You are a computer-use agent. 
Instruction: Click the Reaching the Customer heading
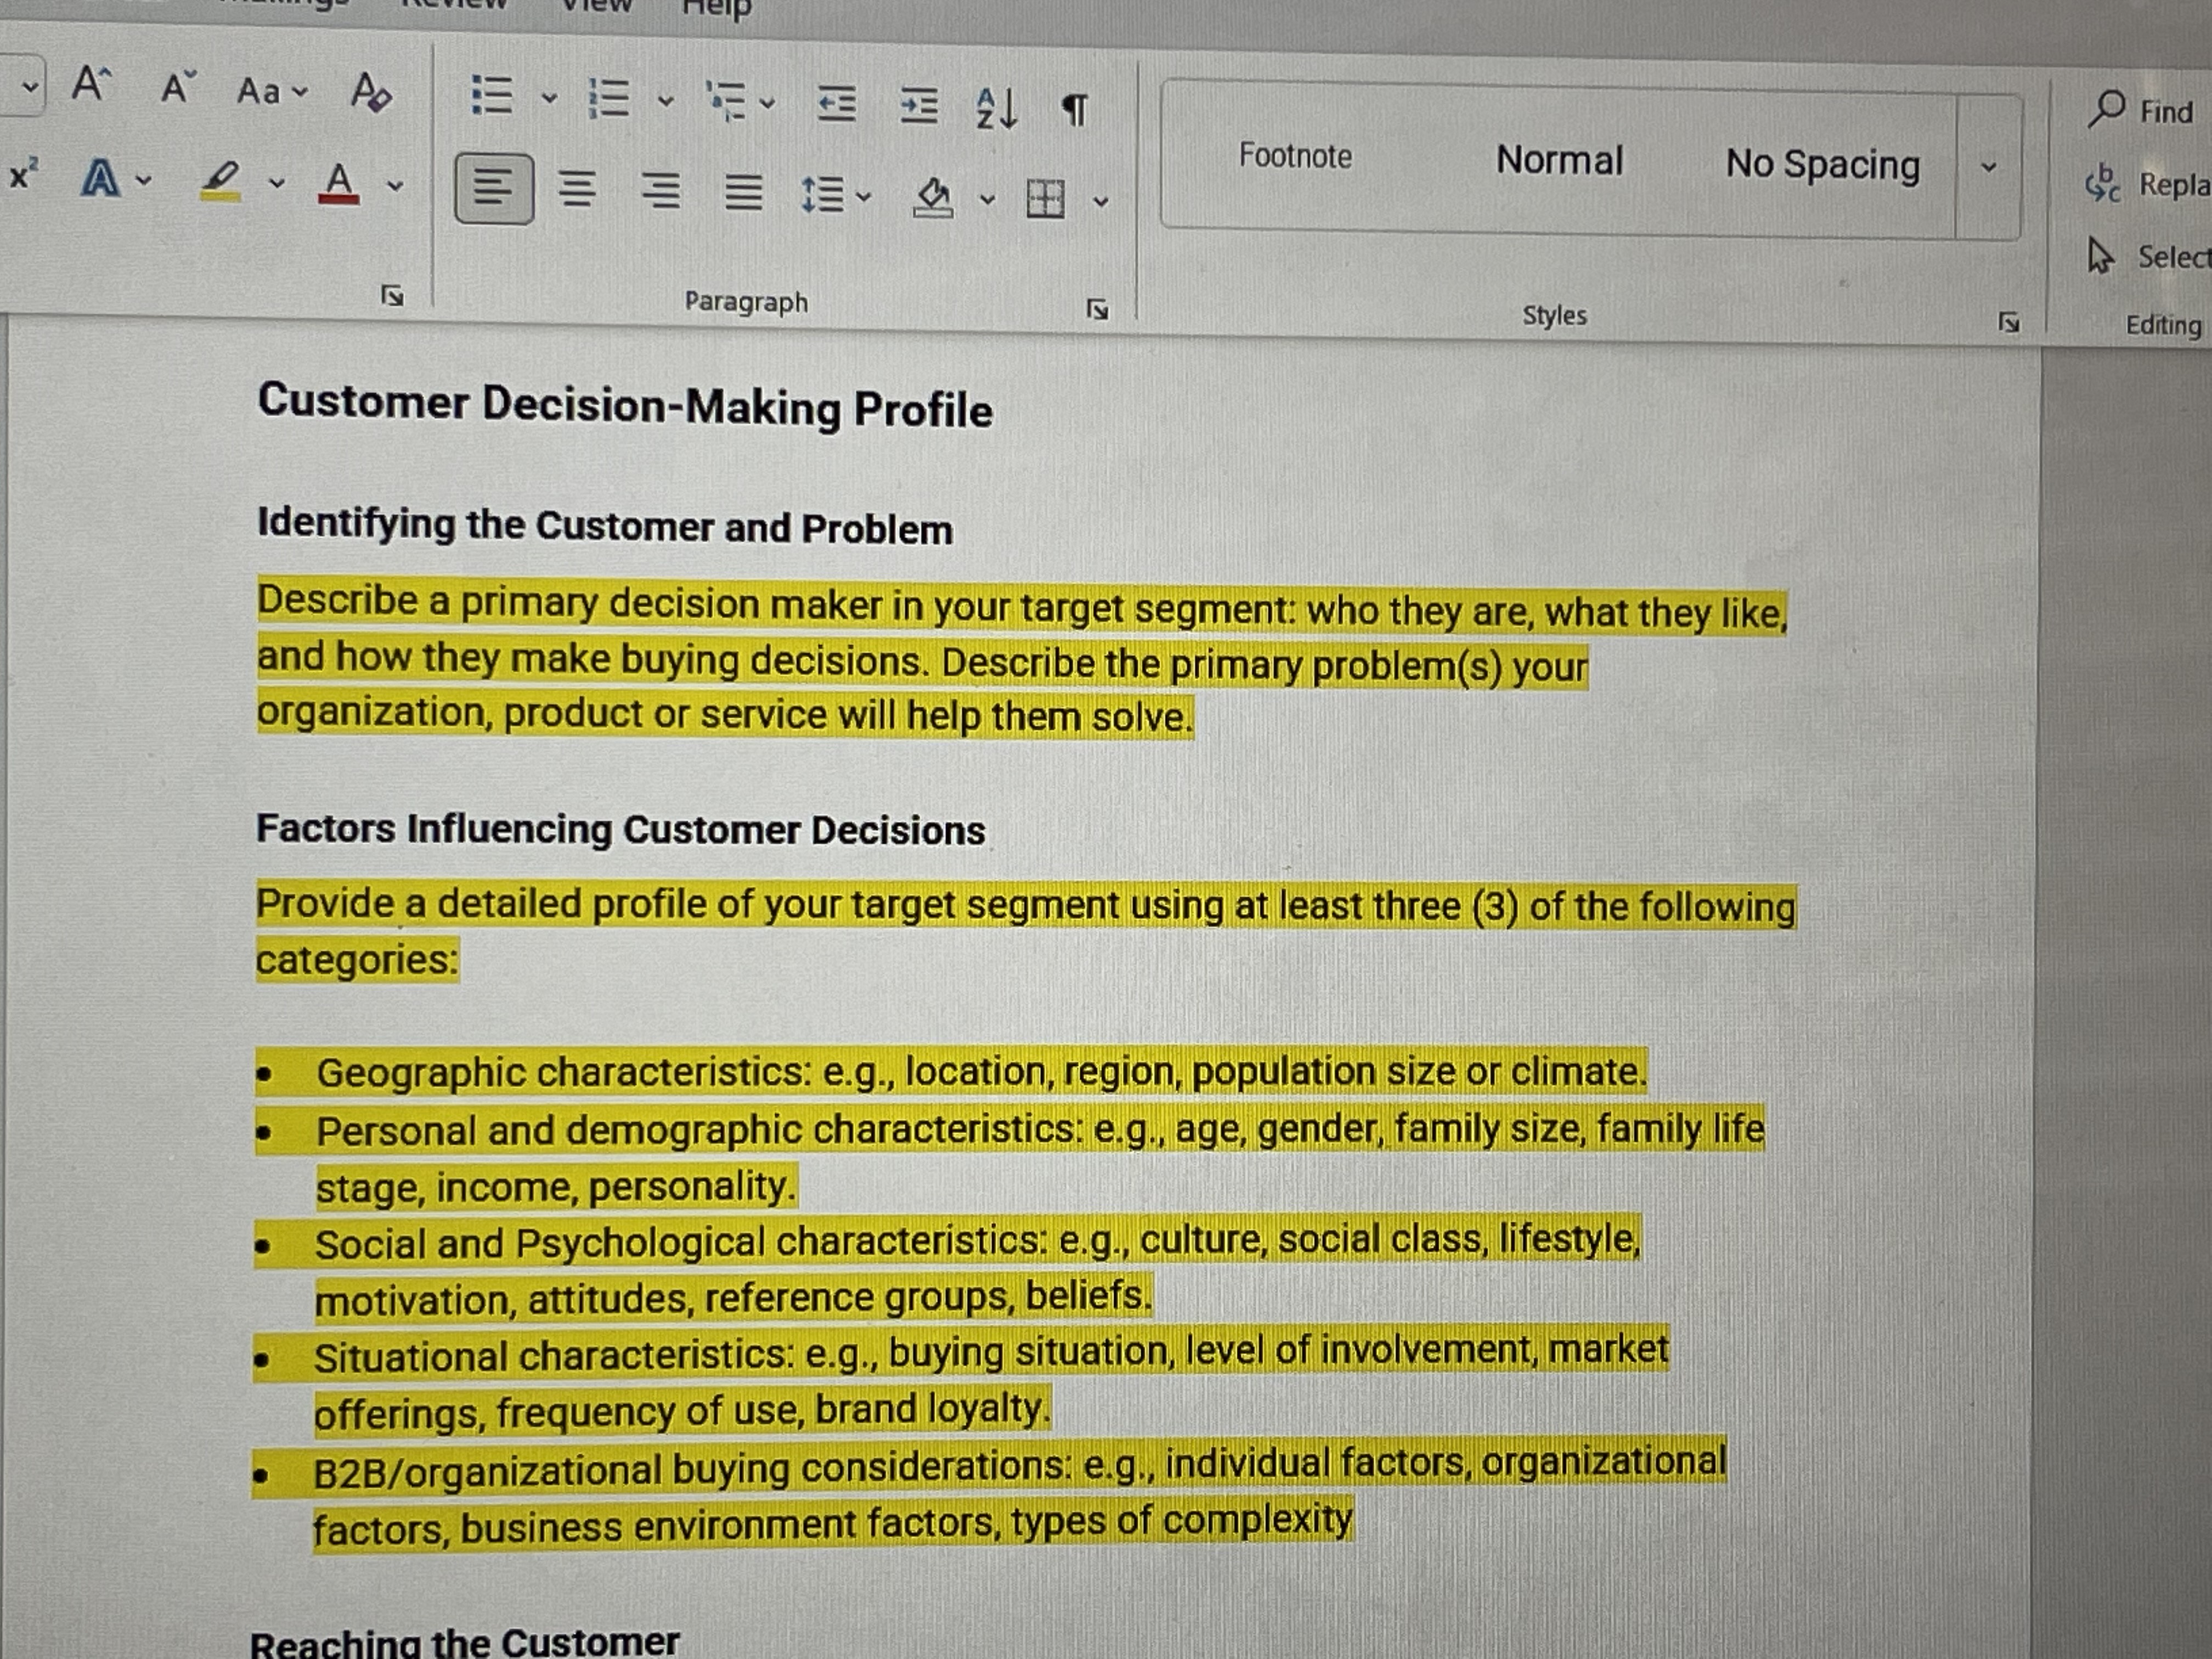[x=464, y=1642]
